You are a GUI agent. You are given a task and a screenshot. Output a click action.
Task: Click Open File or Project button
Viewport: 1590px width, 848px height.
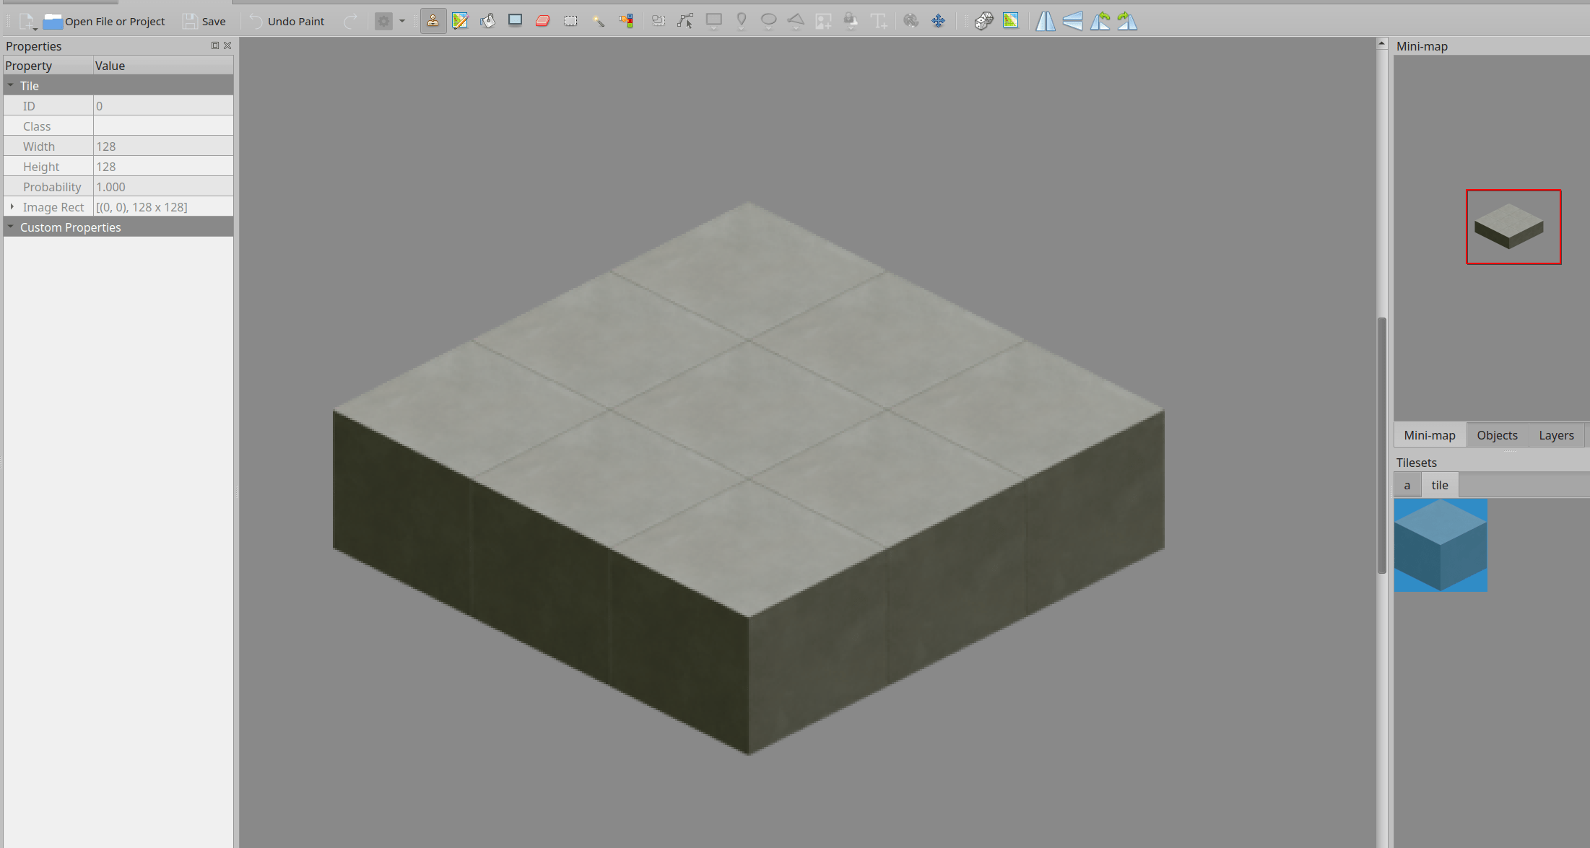point(105,21)
